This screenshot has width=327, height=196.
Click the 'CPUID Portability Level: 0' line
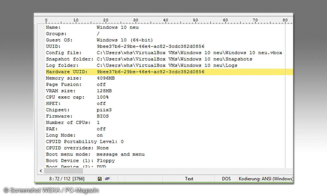tap(84, 142)
